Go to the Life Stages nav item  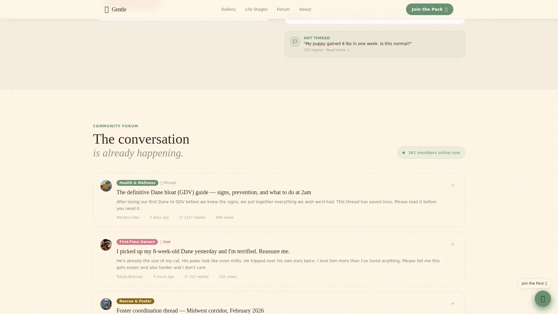point(256,9)
